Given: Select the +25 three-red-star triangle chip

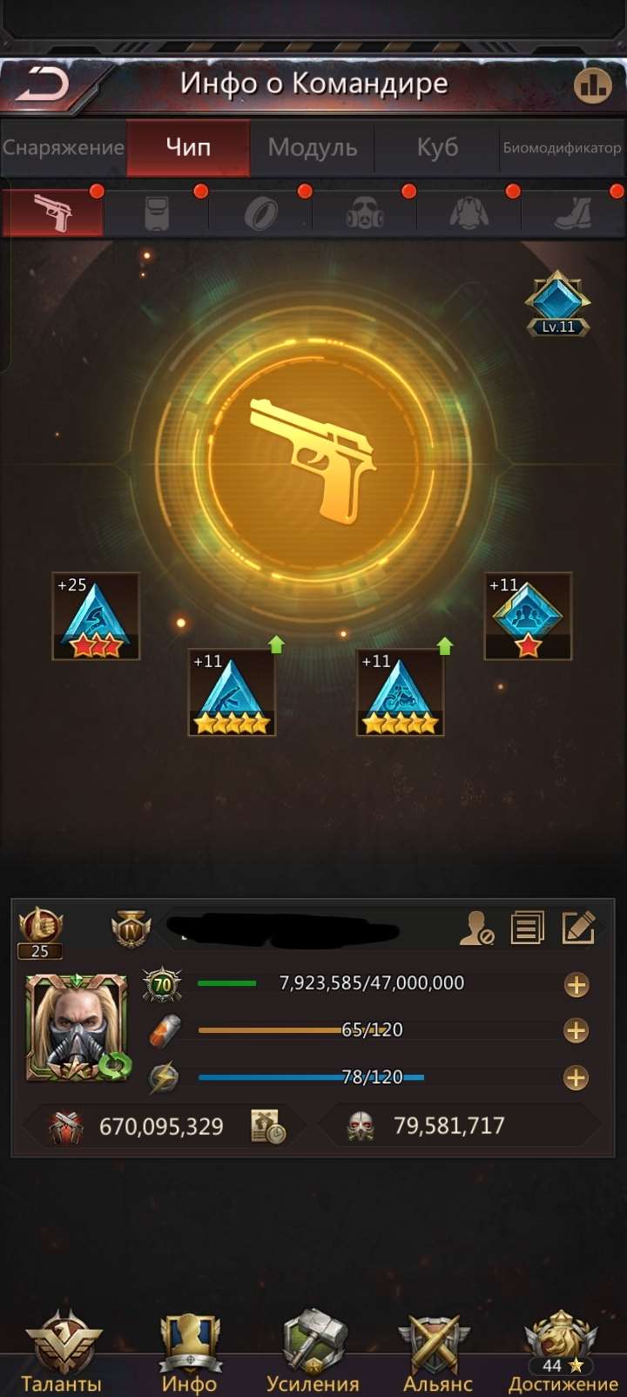Looking at the screenshot, I should [x=96, y=616].
